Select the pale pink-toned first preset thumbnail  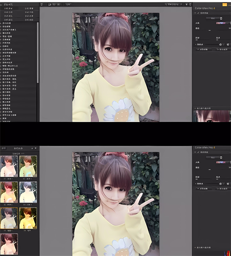click(9, 166)
